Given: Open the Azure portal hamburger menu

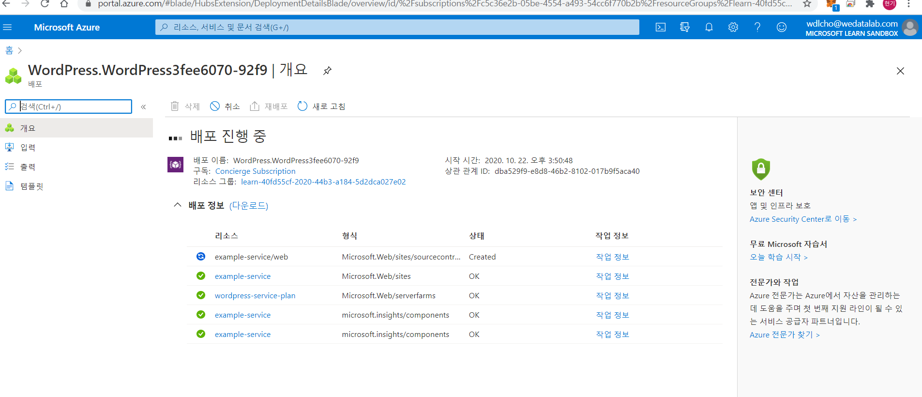Looking at the screenshot, I should [x=7, y=27].
